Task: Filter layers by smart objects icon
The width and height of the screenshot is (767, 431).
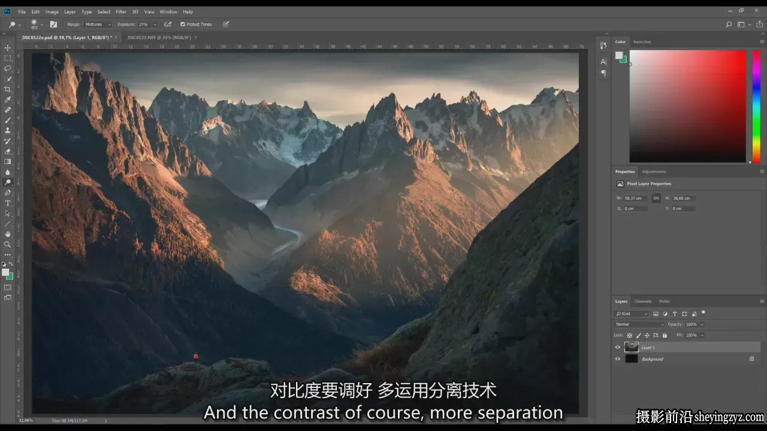Action: click(x=694, y=314)
